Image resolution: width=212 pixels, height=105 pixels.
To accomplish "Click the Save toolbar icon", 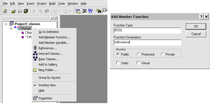I will [x=20, y=11].
